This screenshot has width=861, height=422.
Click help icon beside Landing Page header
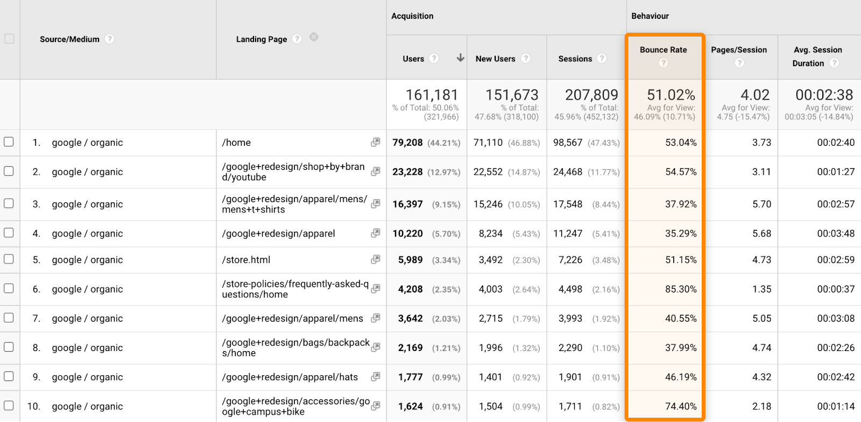click(x=297, y=39)
